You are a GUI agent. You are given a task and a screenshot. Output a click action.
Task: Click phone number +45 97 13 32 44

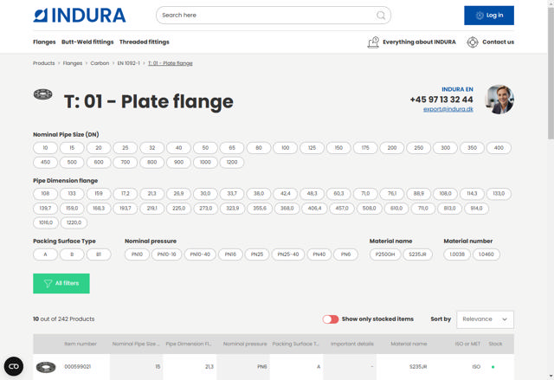coord(441,100)
